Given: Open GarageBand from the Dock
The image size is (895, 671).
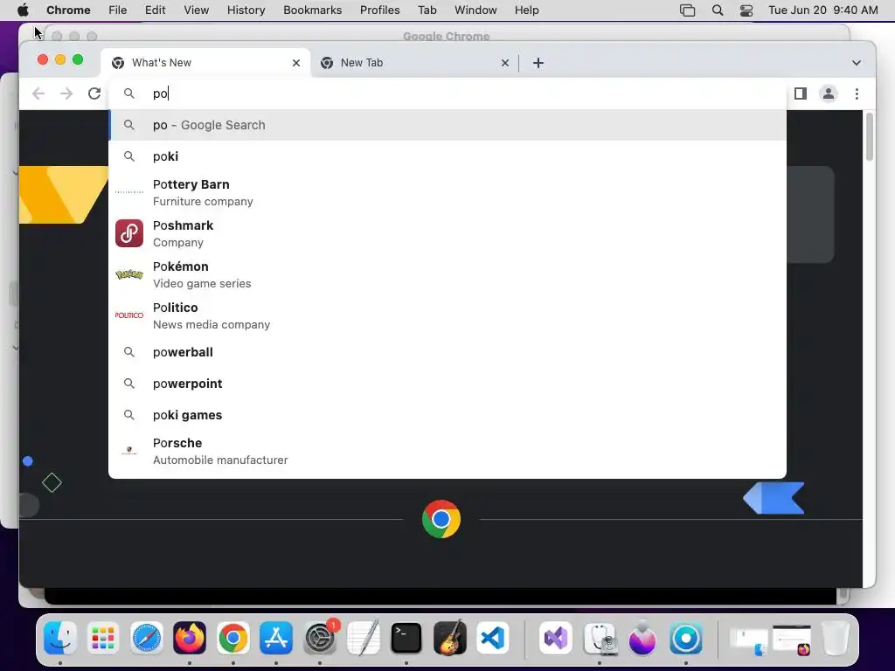Looking at the screenshot, I should 450,638.
